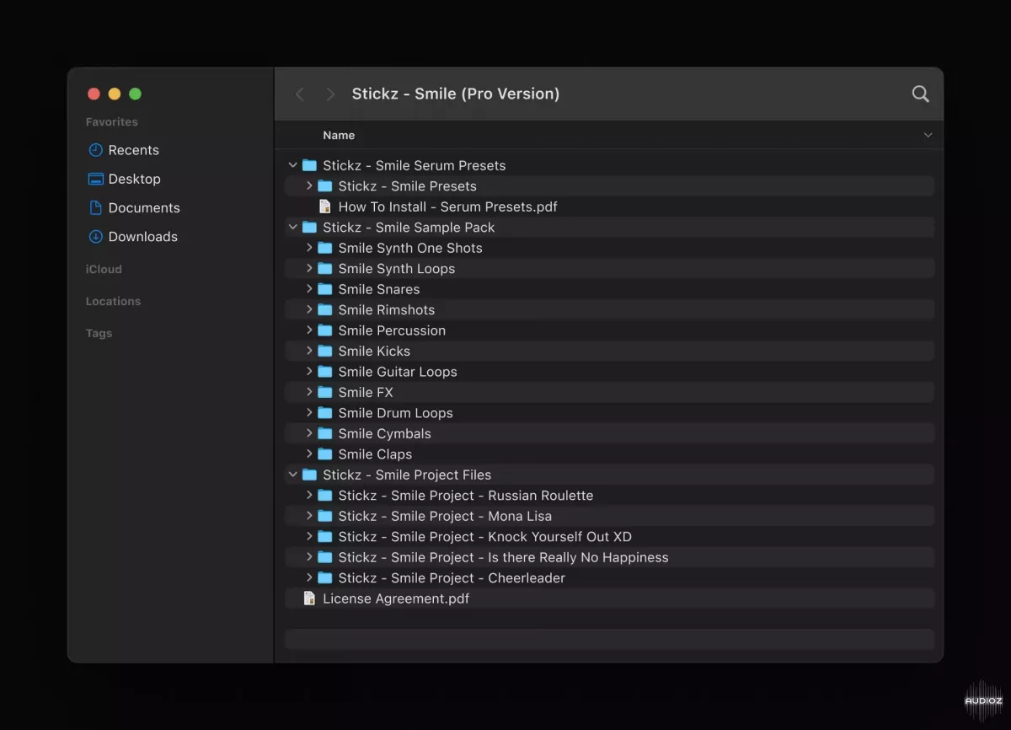Select the Smile Rimshots row

point(609,310)
